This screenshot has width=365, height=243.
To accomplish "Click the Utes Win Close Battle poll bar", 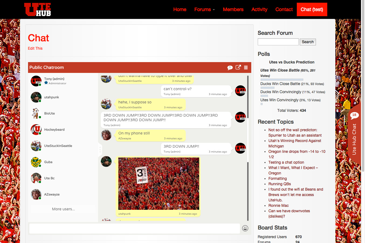I will (x=282, y=80).
